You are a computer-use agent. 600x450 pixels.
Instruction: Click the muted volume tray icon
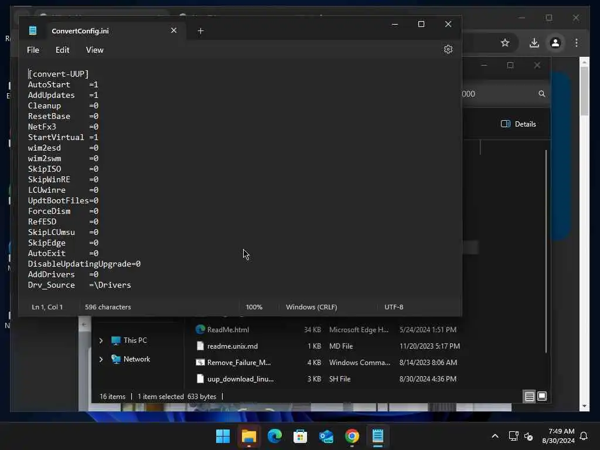coord(529,436)
